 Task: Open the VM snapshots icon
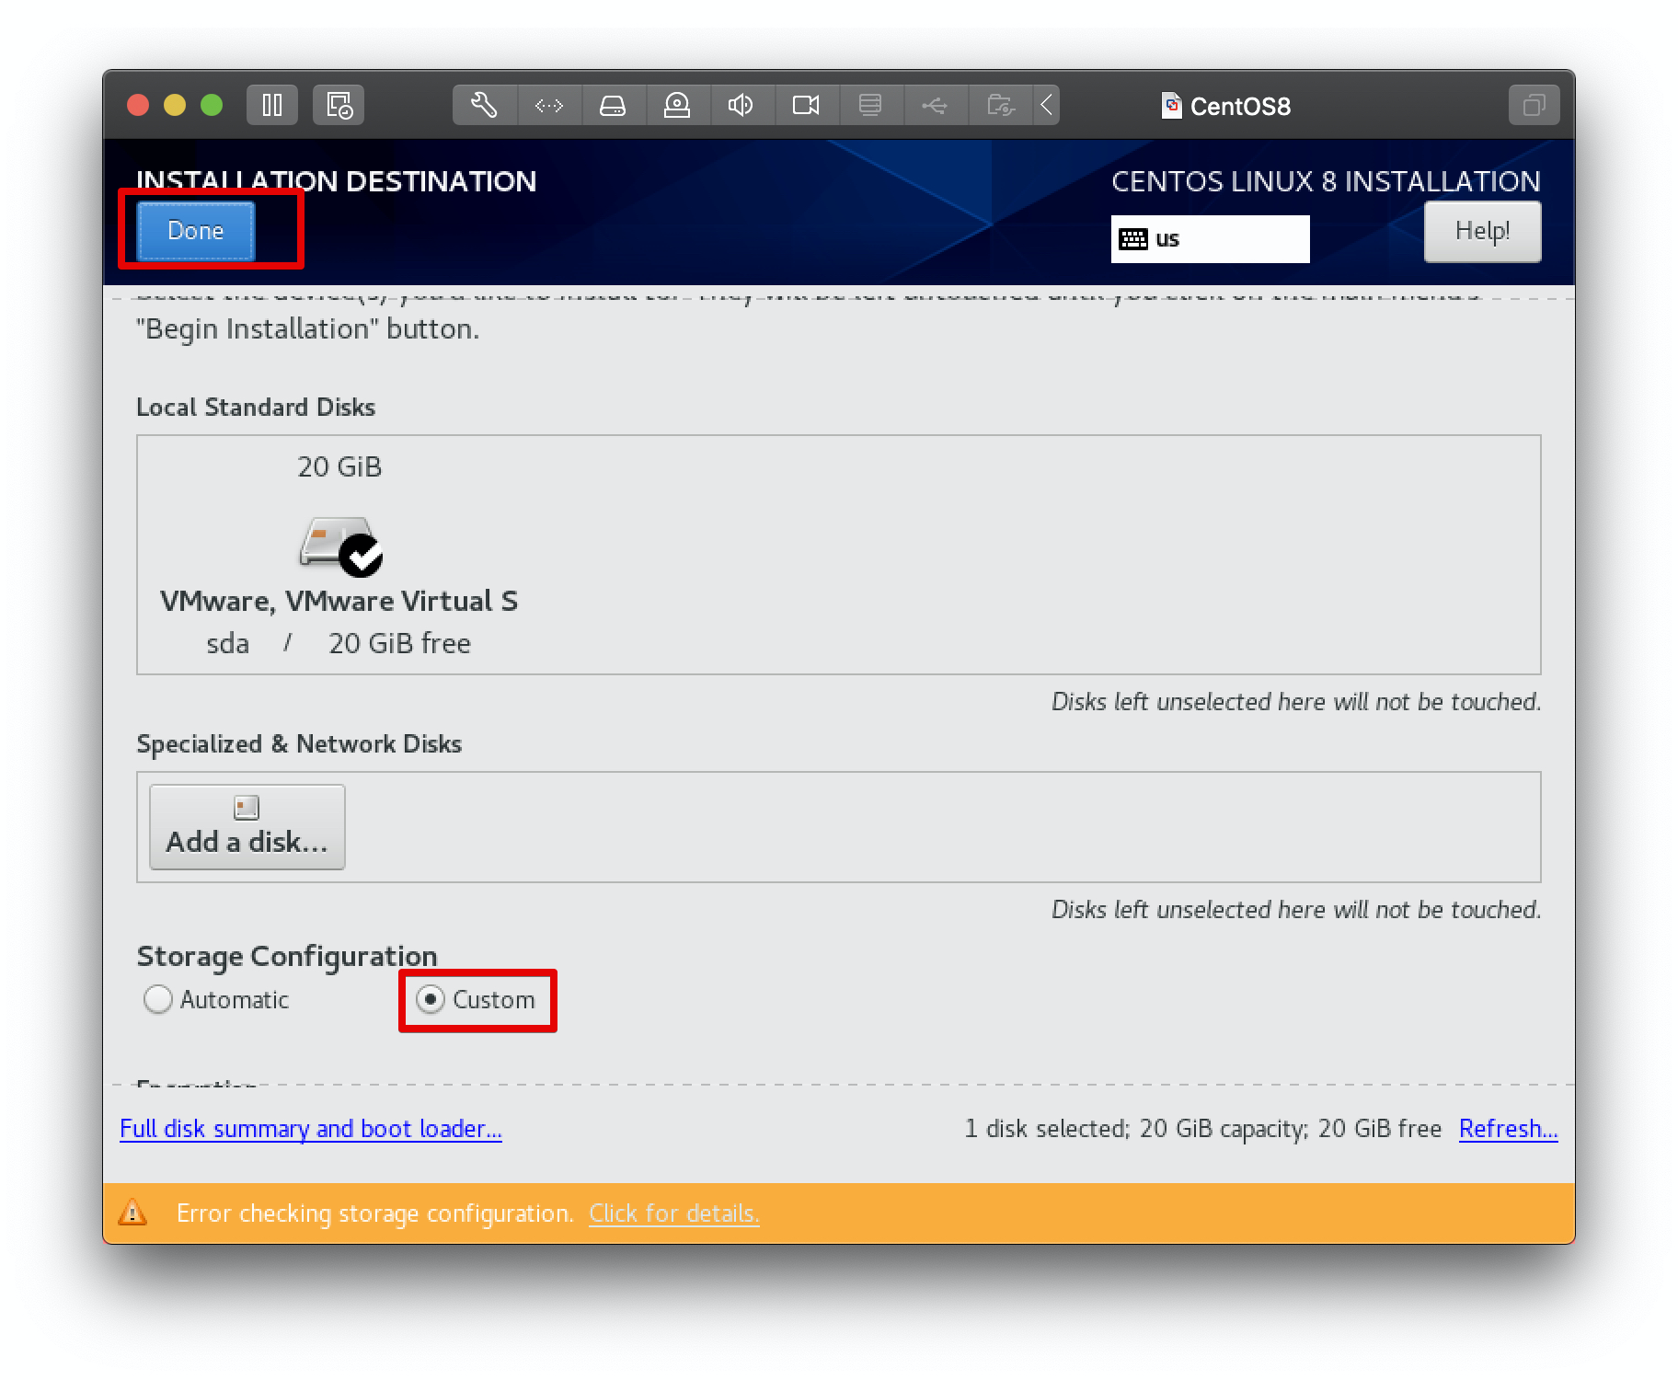coord(339,105)
